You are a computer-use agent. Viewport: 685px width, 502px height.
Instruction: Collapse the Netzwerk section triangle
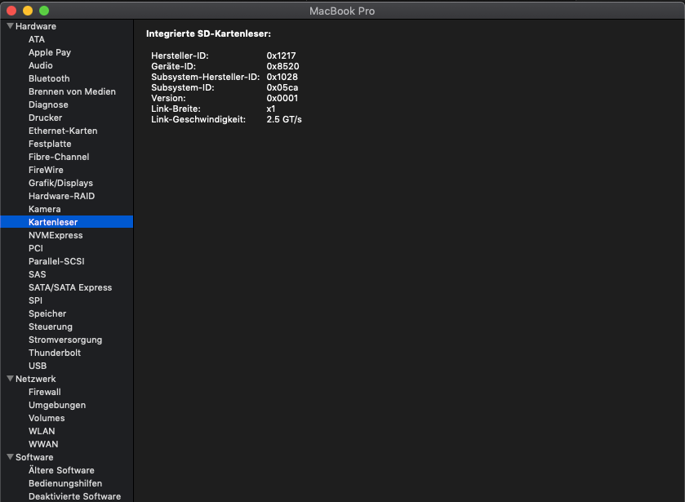click(x=10, y=379)
